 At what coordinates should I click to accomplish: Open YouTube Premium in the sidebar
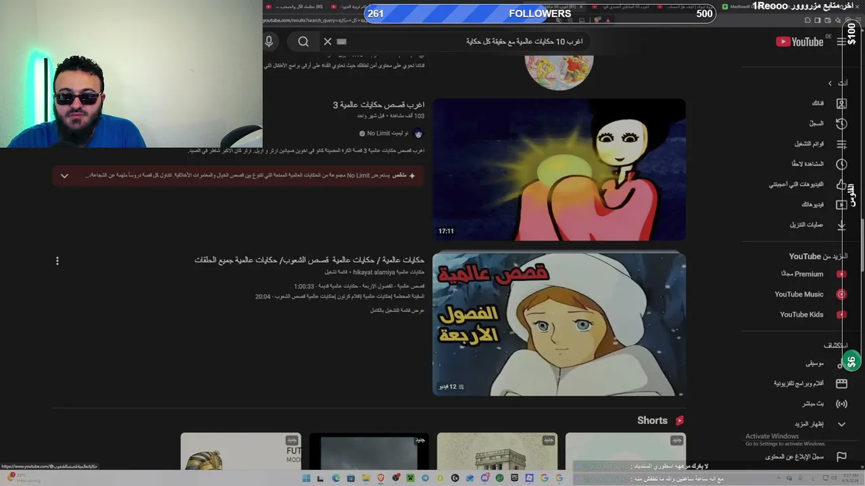(x=801, y=274)
